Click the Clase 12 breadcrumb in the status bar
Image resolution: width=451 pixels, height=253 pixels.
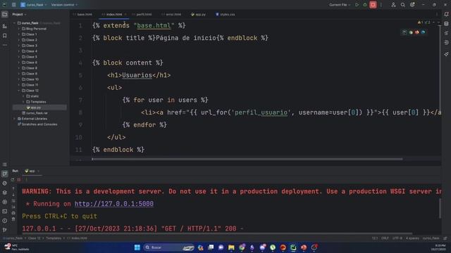[35, 238]
